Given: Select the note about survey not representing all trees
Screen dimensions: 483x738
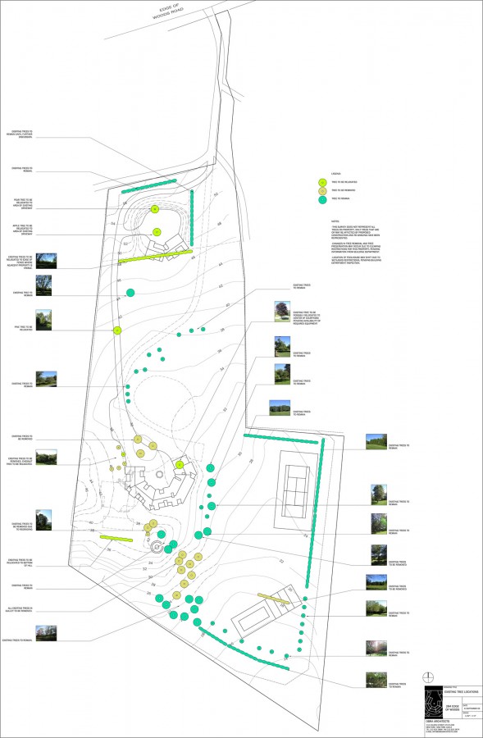Looking at the screenshot, I should (355, 233).
